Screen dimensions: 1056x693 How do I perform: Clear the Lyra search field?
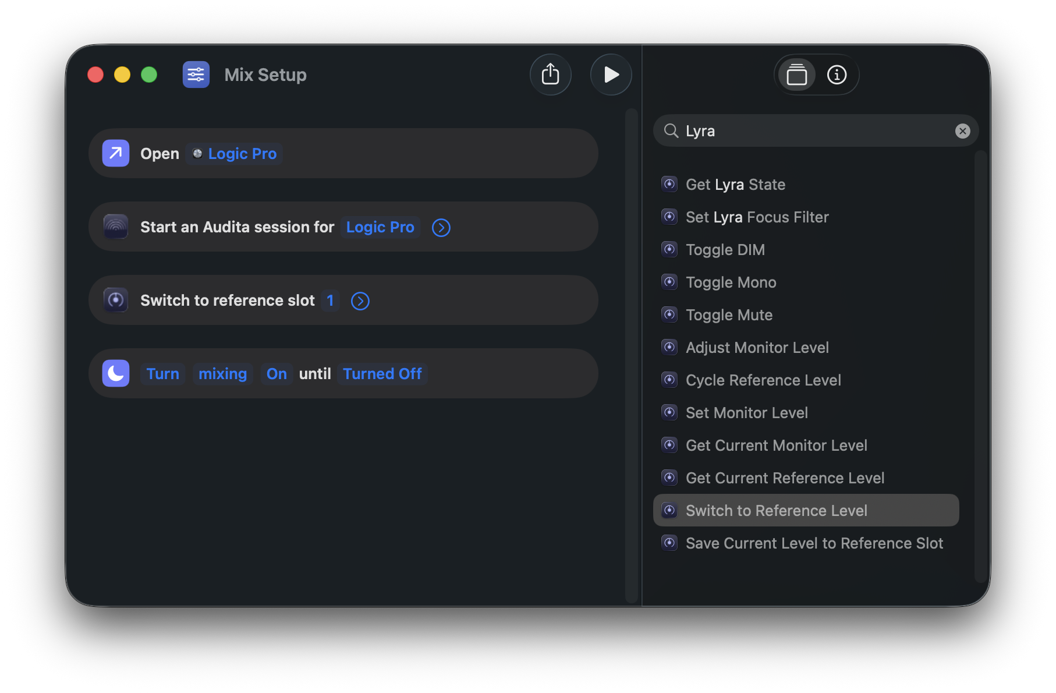962,131
